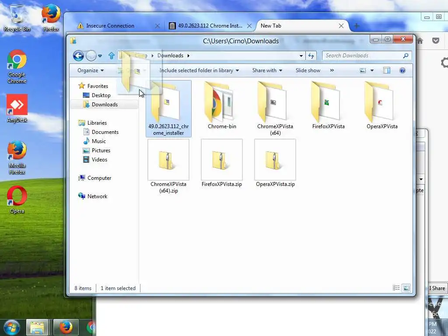The image size is (448, 336).
Task: Select the OperaXPVista folder
Action: (382, 105)
